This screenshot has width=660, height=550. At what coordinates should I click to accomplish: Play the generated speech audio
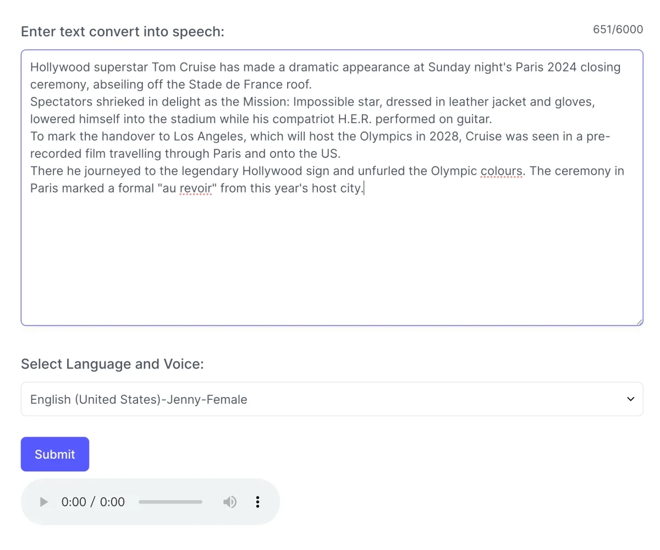click(44, 502)
